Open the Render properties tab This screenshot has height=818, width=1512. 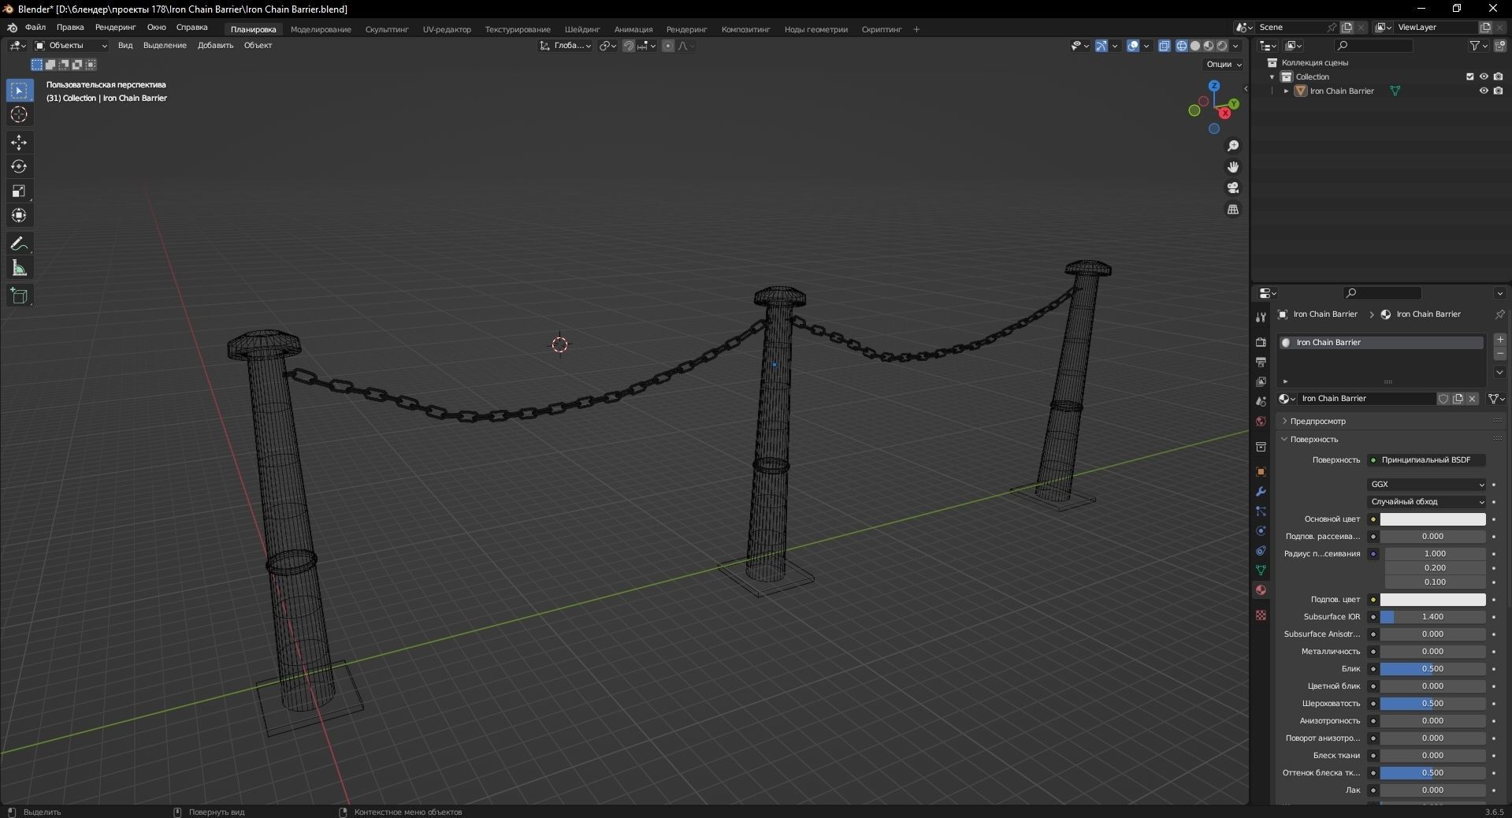pyautogui.click(x=1261, y=342)
